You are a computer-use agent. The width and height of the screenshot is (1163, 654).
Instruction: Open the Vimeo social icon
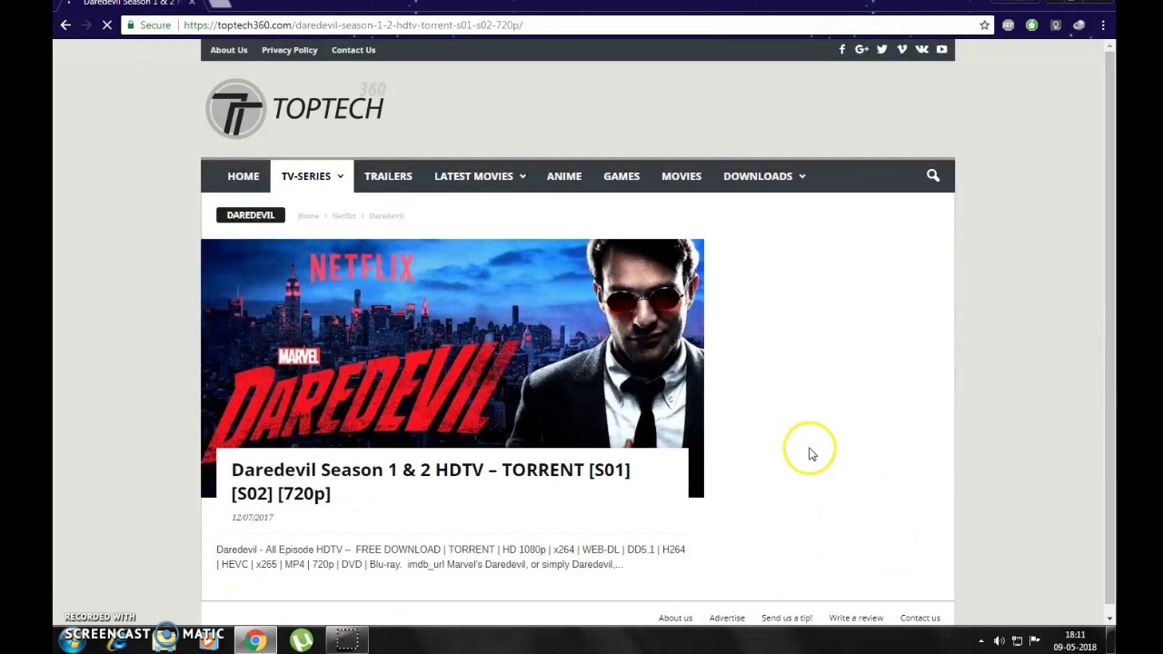coord(901,50)
